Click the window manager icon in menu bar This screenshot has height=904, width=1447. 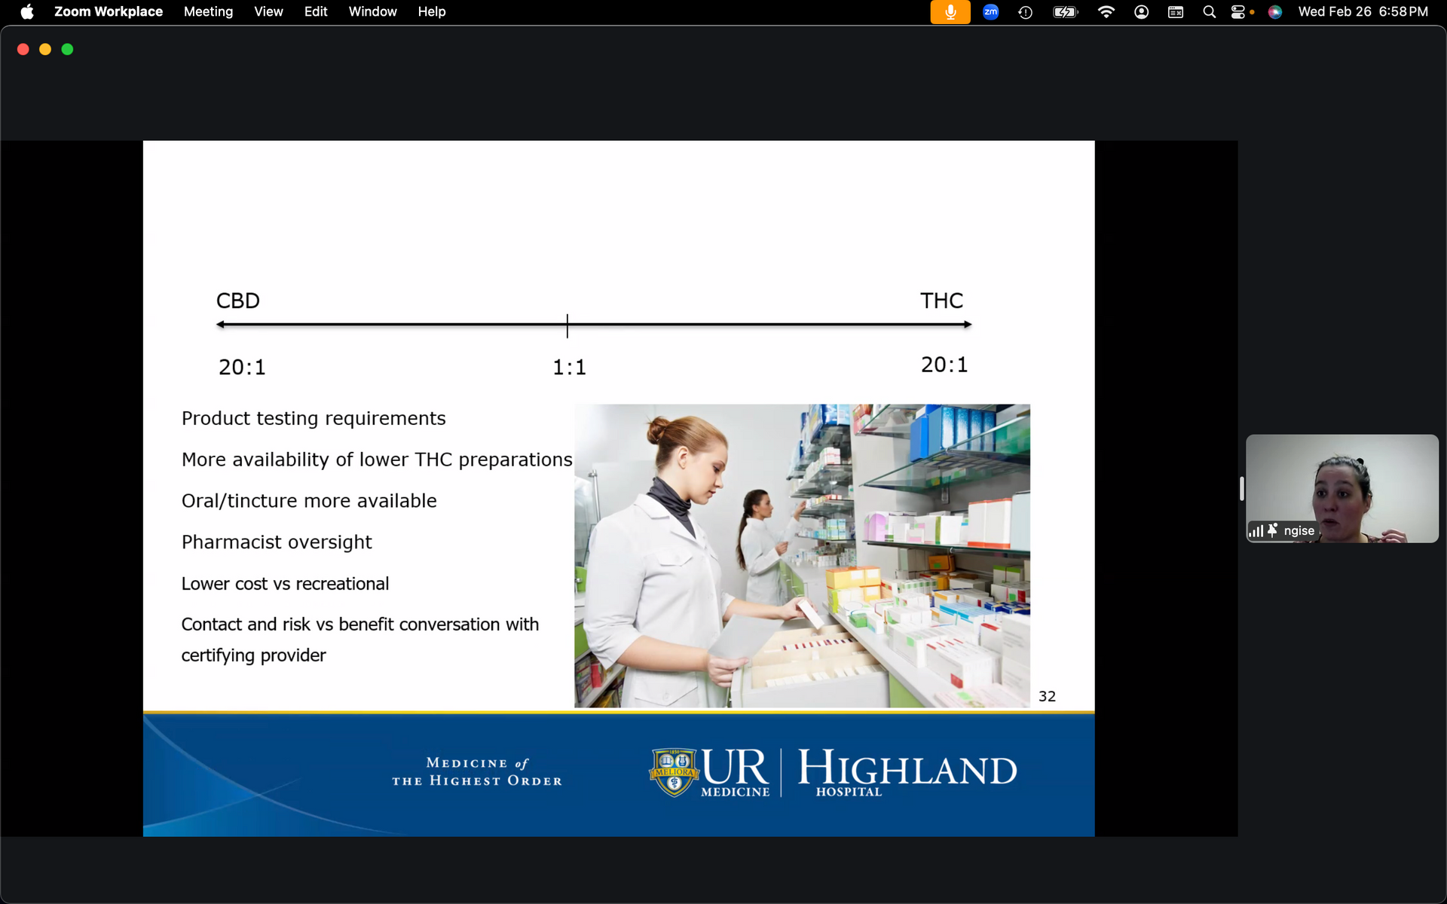pyautogui.click(x=1176, y=12)
